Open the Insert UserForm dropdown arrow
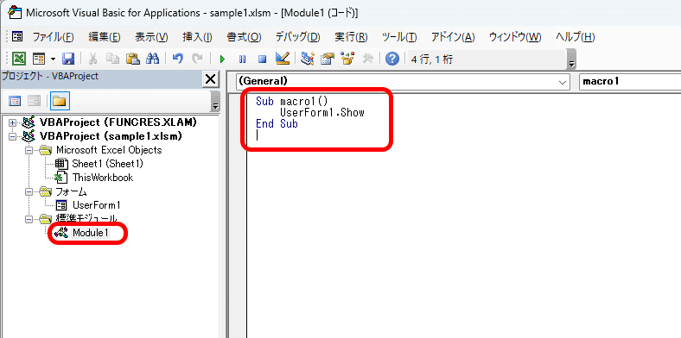Viewport: 681px width, 338px height. click(x=53, y=59)
